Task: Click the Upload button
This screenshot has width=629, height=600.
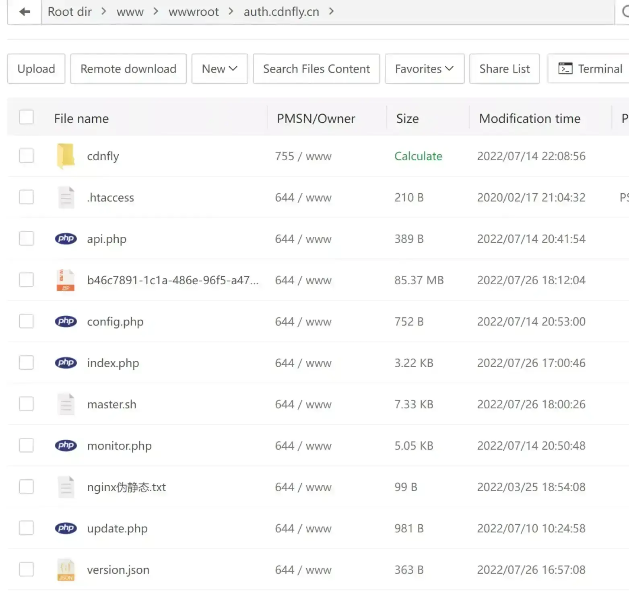Action: point(36,69)
